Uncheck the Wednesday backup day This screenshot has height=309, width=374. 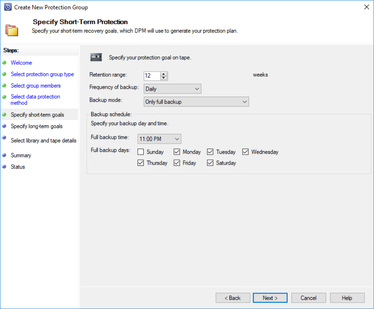tap(245, 152)
